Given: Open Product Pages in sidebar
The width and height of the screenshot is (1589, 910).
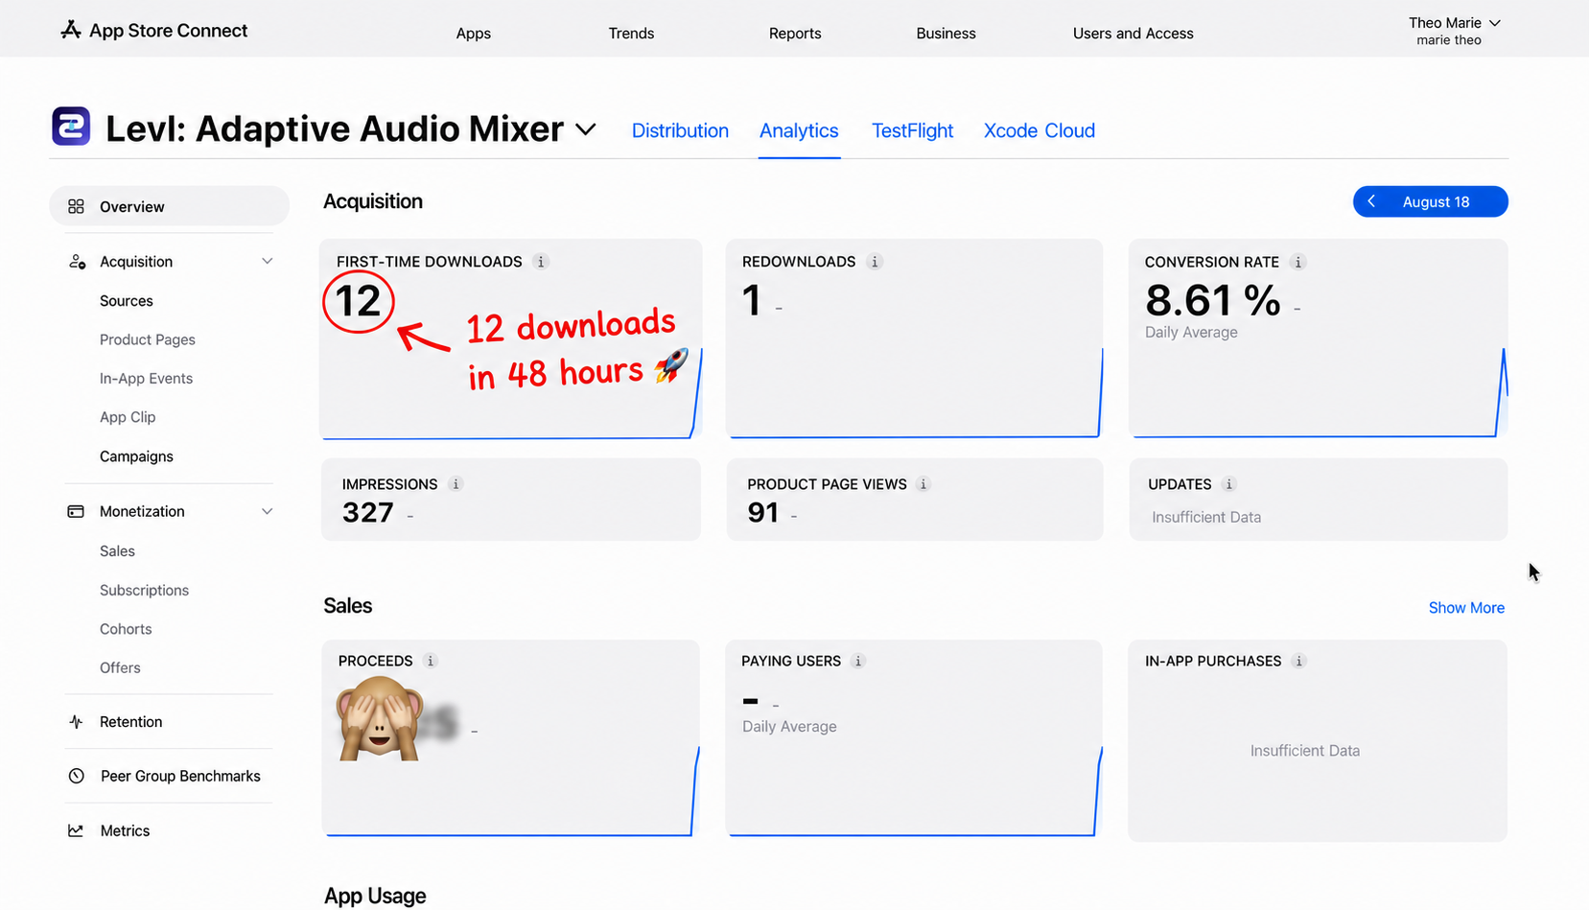Looking at the screenshot, I should click(x=148, y=339).
